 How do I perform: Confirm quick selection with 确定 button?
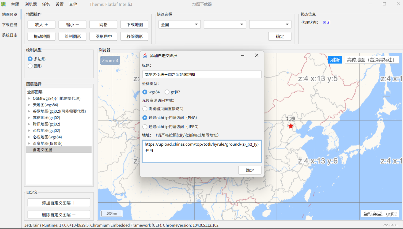[x=280, y=36]
